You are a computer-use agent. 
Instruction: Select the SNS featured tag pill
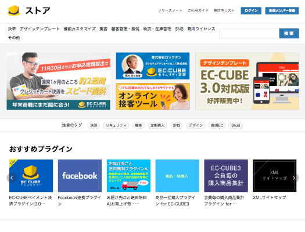[x=177, y=125]
